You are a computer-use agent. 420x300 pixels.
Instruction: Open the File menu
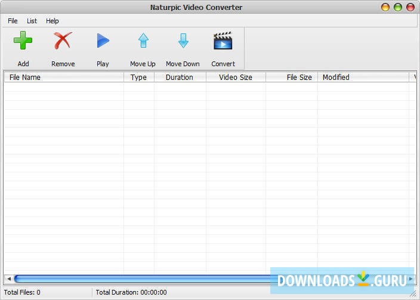tap(13, 21)
